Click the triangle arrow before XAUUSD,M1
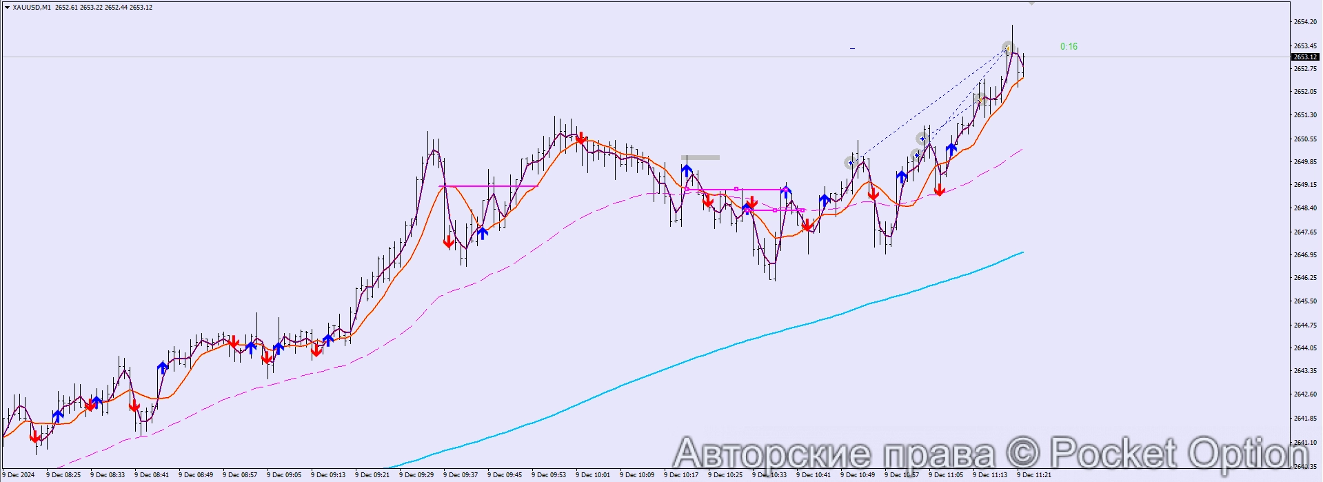 (7, 8)
